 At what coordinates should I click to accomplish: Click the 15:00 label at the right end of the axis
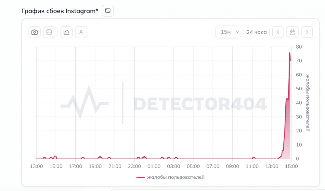coord(291,166)
